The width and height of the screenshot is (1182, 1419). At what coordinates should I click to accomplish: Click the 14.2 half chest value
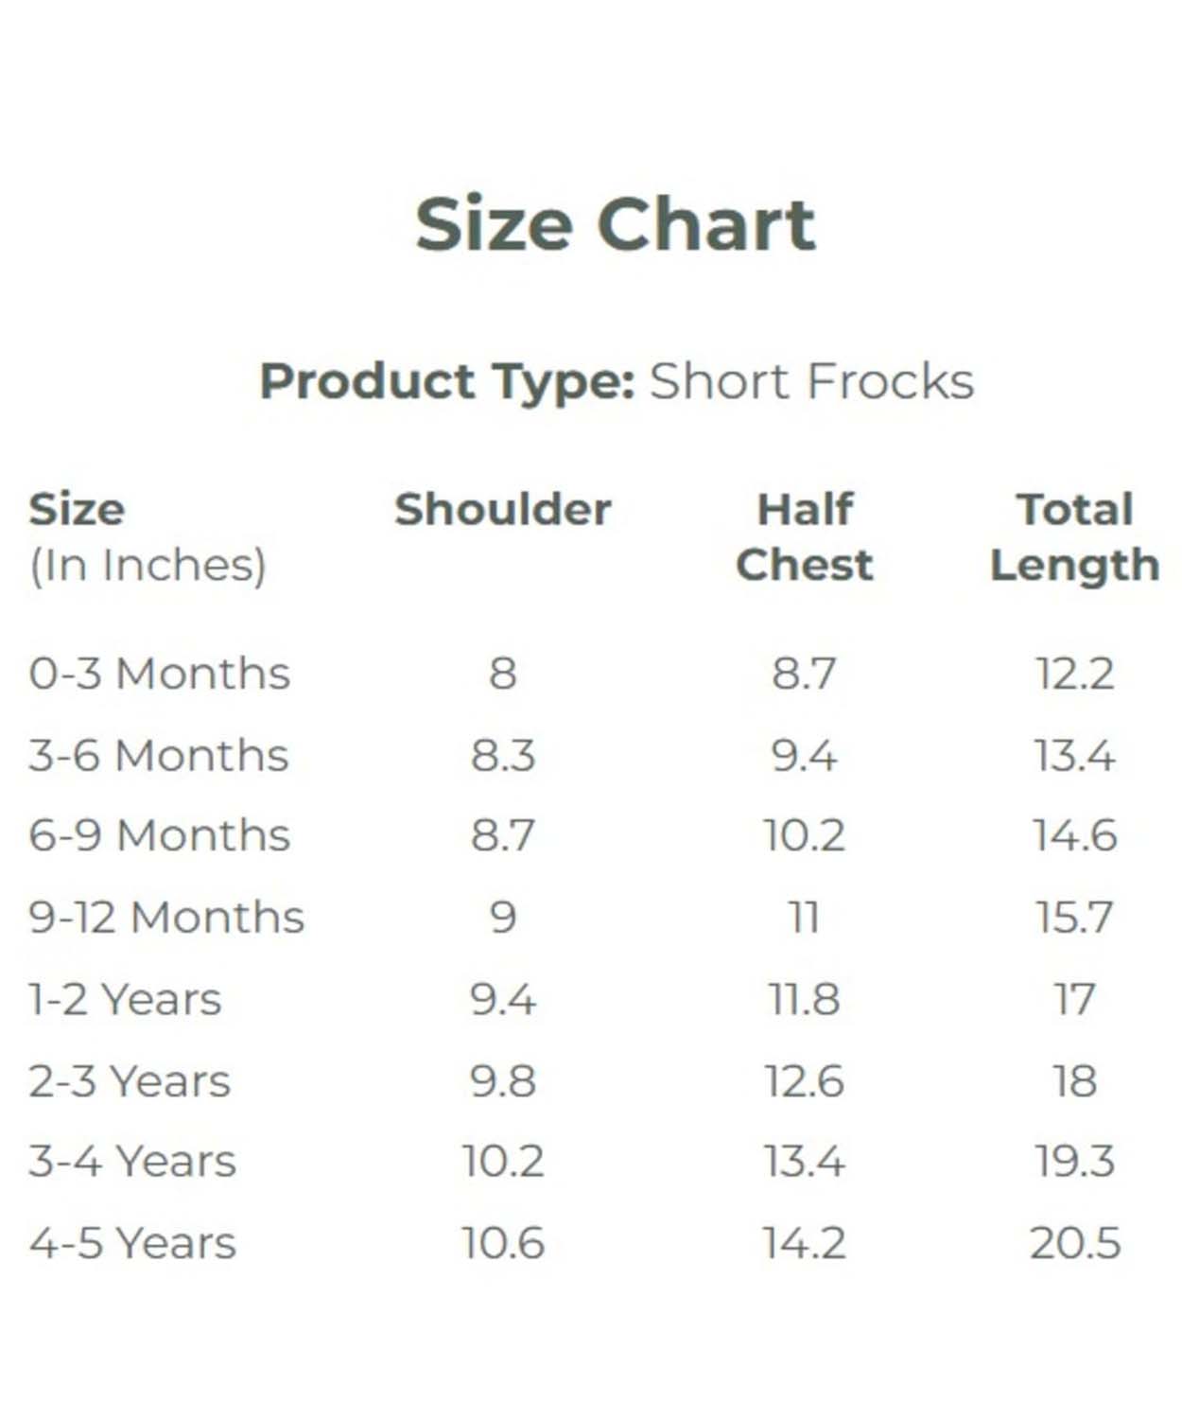805,1243
